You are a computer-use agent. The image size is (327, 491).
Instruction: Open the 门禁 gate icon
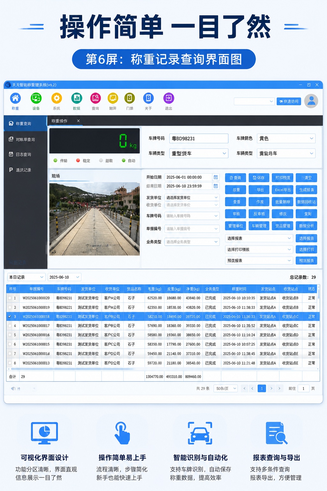click(x=129, y=98)
